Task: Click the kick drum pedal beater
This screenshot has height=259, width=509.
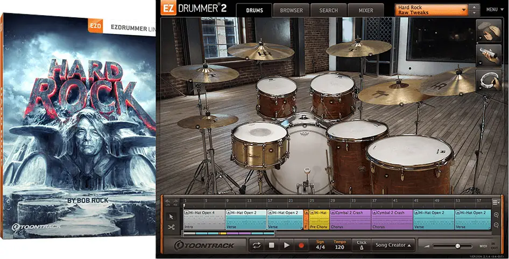Action: [x=307, y=171]
